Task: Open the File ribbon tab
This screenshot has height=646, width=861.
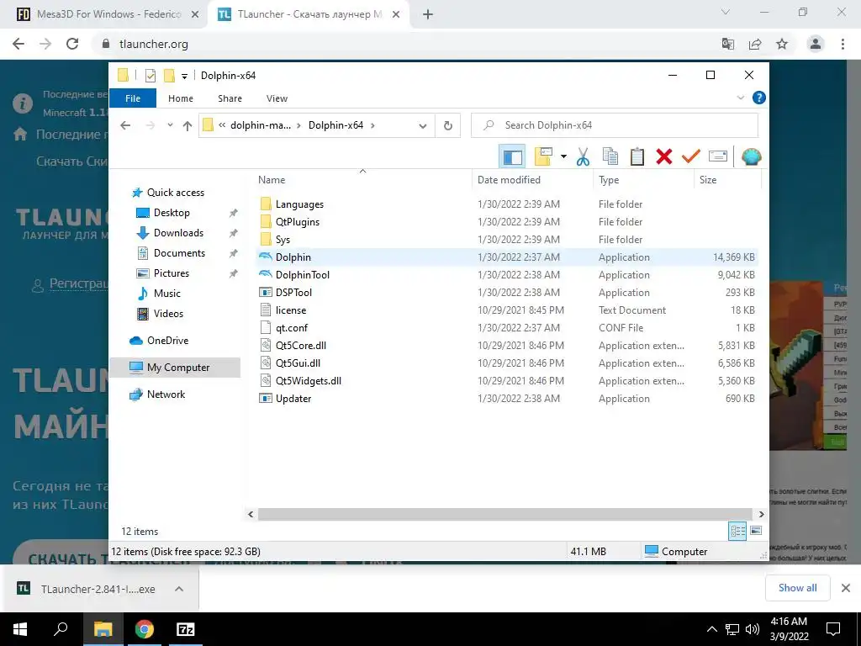Action: 133,98
